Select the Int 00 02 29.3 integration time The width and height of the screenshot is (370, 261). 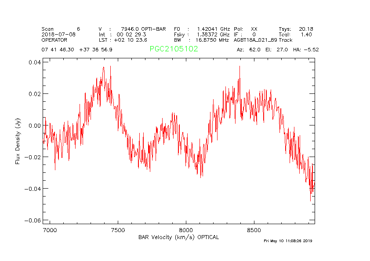[x=123, y=34]
